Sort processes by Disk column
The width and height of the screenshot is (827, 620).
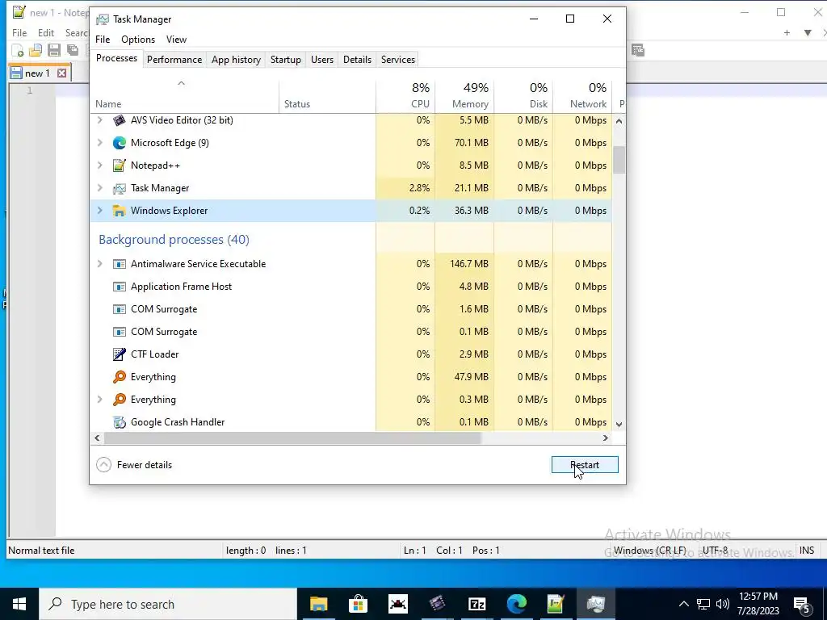523,96
